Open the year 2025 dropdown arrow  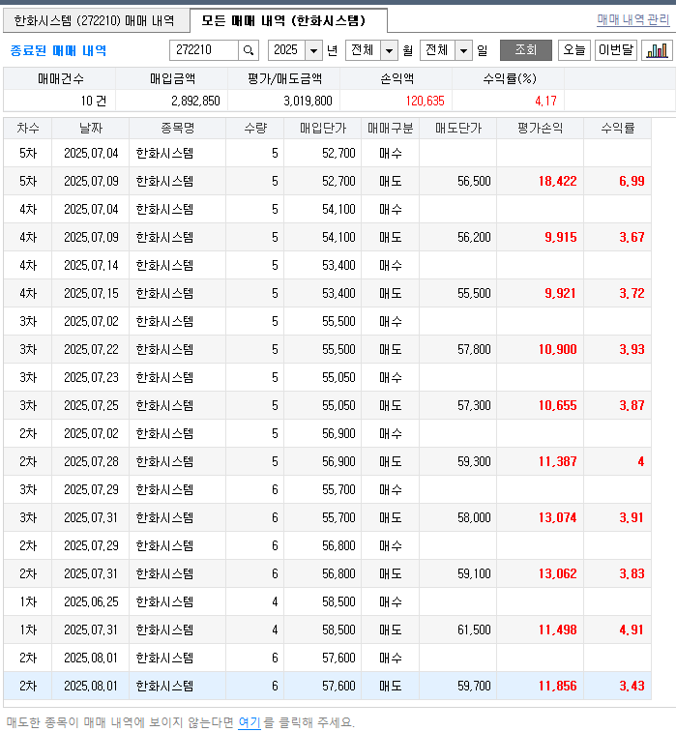[313, 50]
